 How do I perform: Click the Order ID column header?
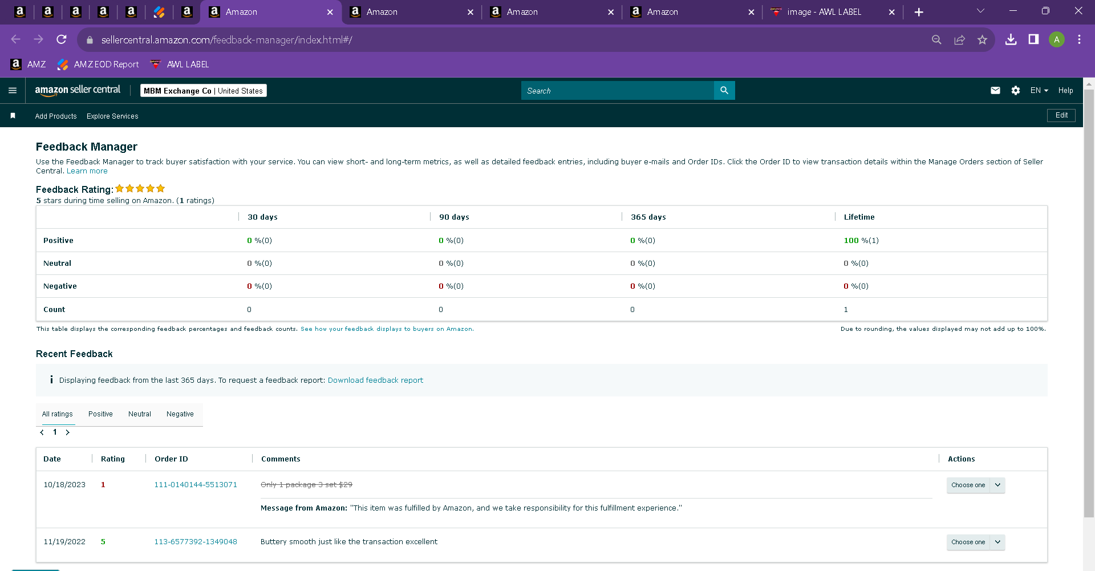(x=171, y=459)
